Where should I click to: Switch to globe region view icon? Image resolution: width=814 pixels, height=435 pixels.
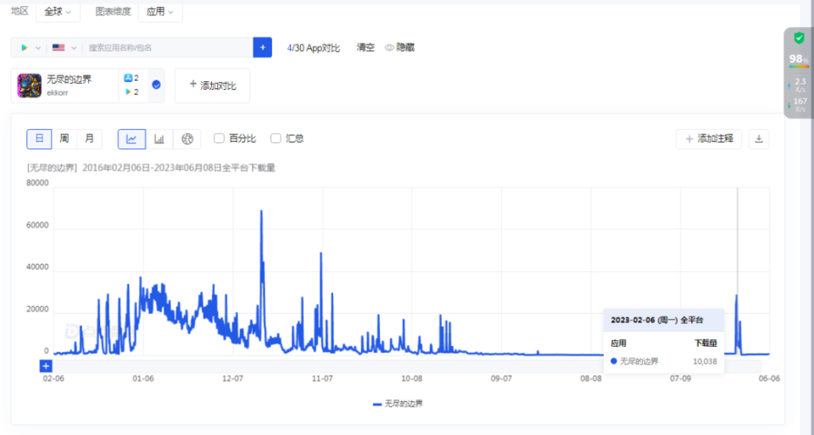pos(187,139)
